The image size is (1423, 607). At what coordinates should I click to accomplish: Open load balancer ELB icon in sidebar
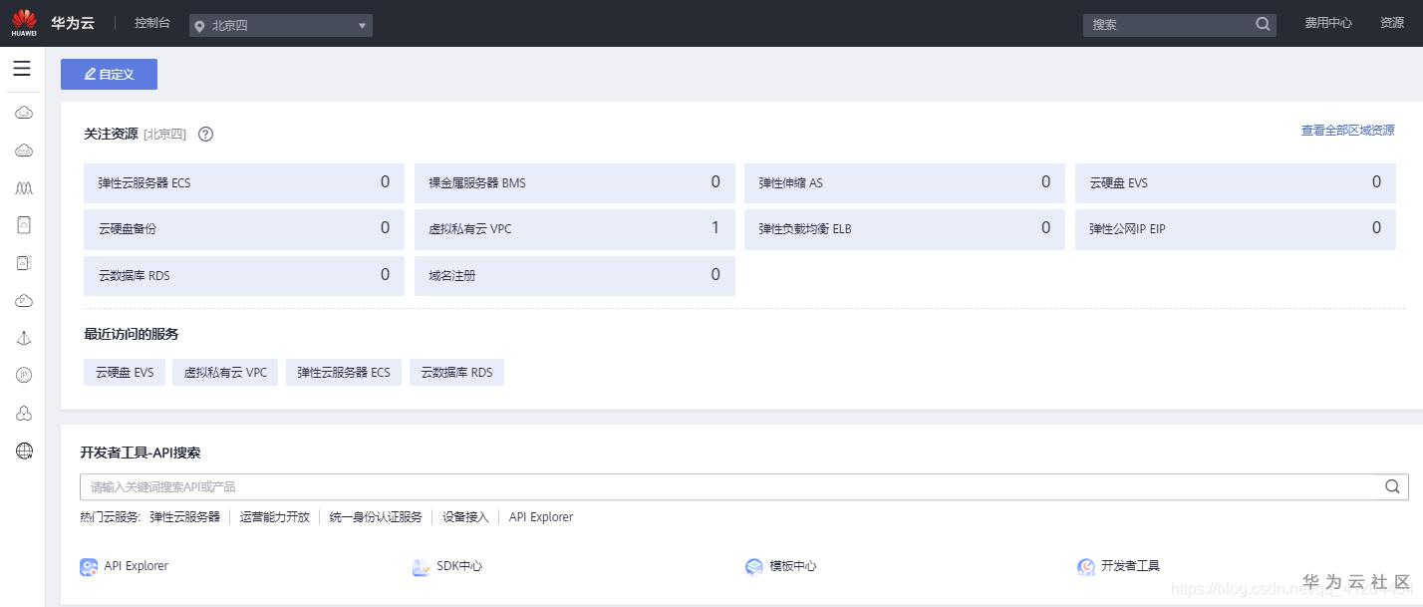[x=24, y=338]
